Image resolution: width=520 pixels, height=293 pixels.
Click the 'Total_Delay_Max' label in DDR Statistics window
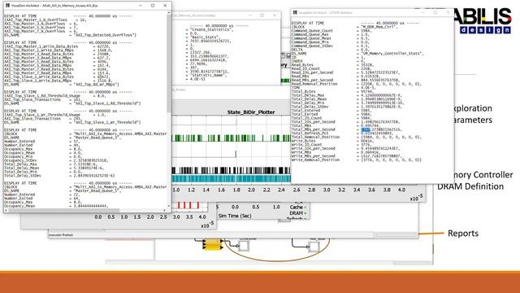pos(308,95)
